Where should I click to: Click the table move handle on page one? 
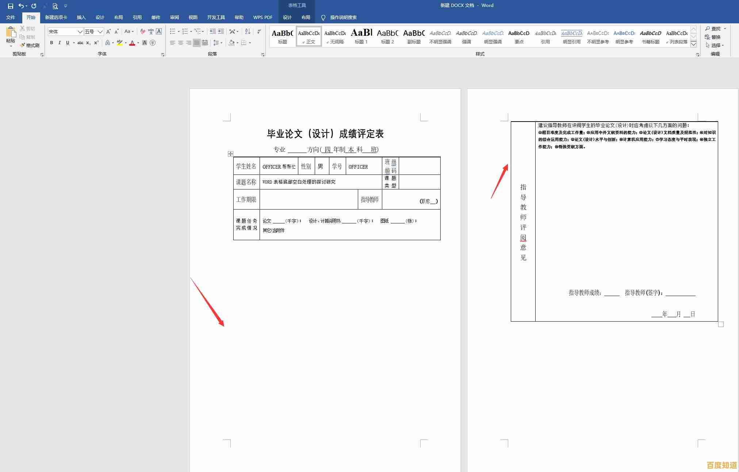[x=230, y=154]
